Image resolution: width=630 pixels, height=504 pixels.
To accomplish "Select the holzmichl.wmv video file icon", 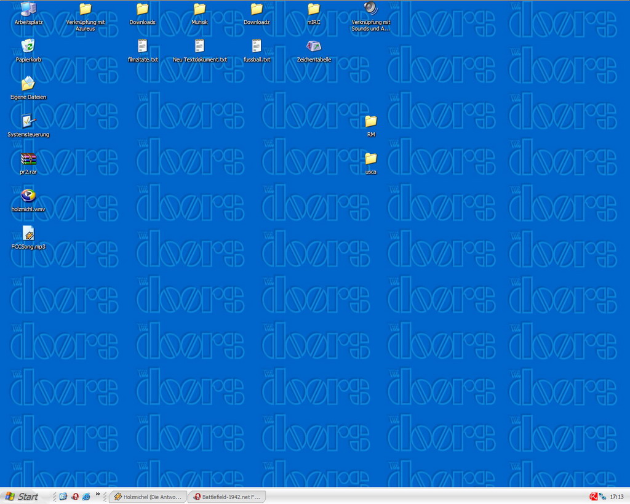I will click(x=28, y=201).
